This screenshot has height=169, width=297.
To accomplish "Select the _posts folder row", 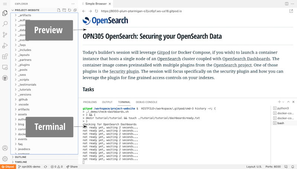I will click(x=44, y=70).
